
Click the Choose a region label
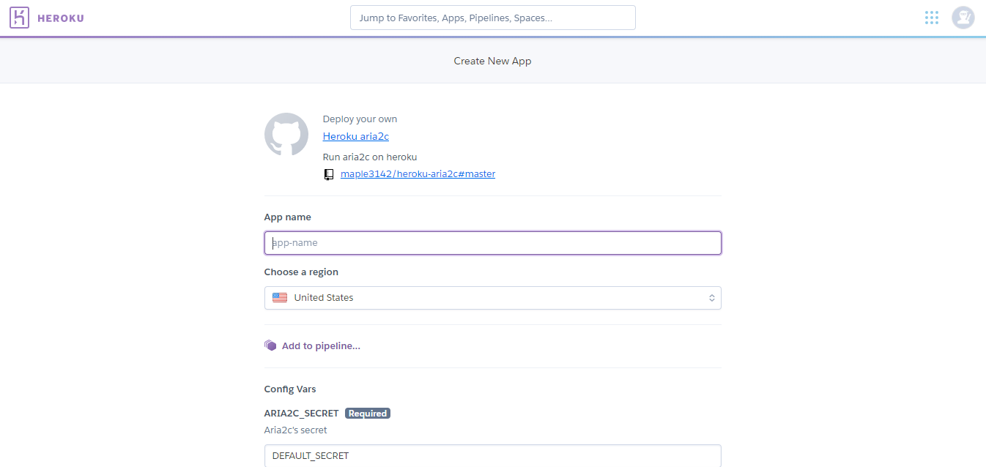pyautogui.click(x=301, y=272)
